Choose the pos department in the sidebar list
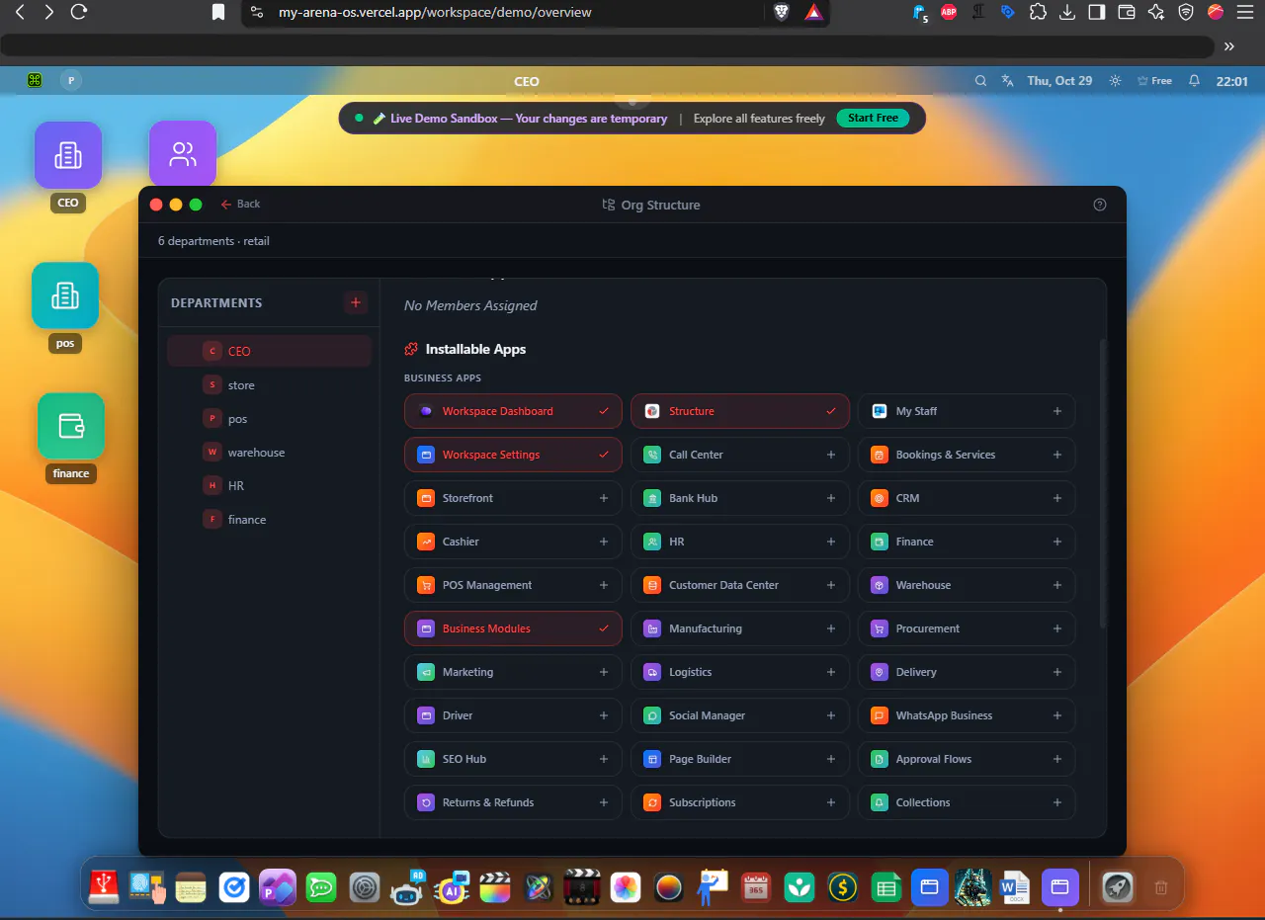Image resolution: width=1265 pixels, height=920 pixels. point(269,419)
